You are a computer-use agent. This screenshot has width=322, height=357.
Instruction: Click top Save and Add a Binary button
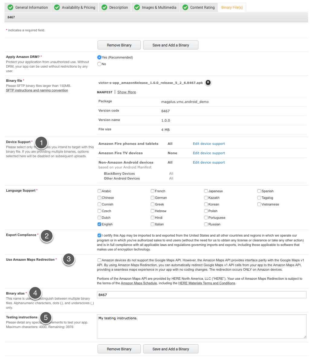[x=171, y=45]
